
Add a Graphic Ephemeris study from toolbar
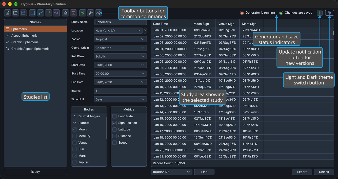click(x=48, y=13)
